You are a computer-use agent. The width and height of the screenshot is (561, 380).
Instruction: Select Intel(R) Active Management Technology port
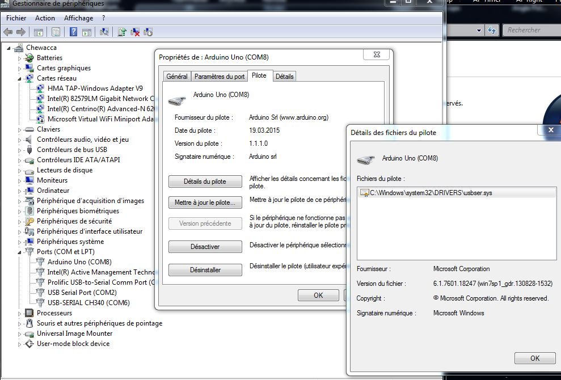click(100, 272)
